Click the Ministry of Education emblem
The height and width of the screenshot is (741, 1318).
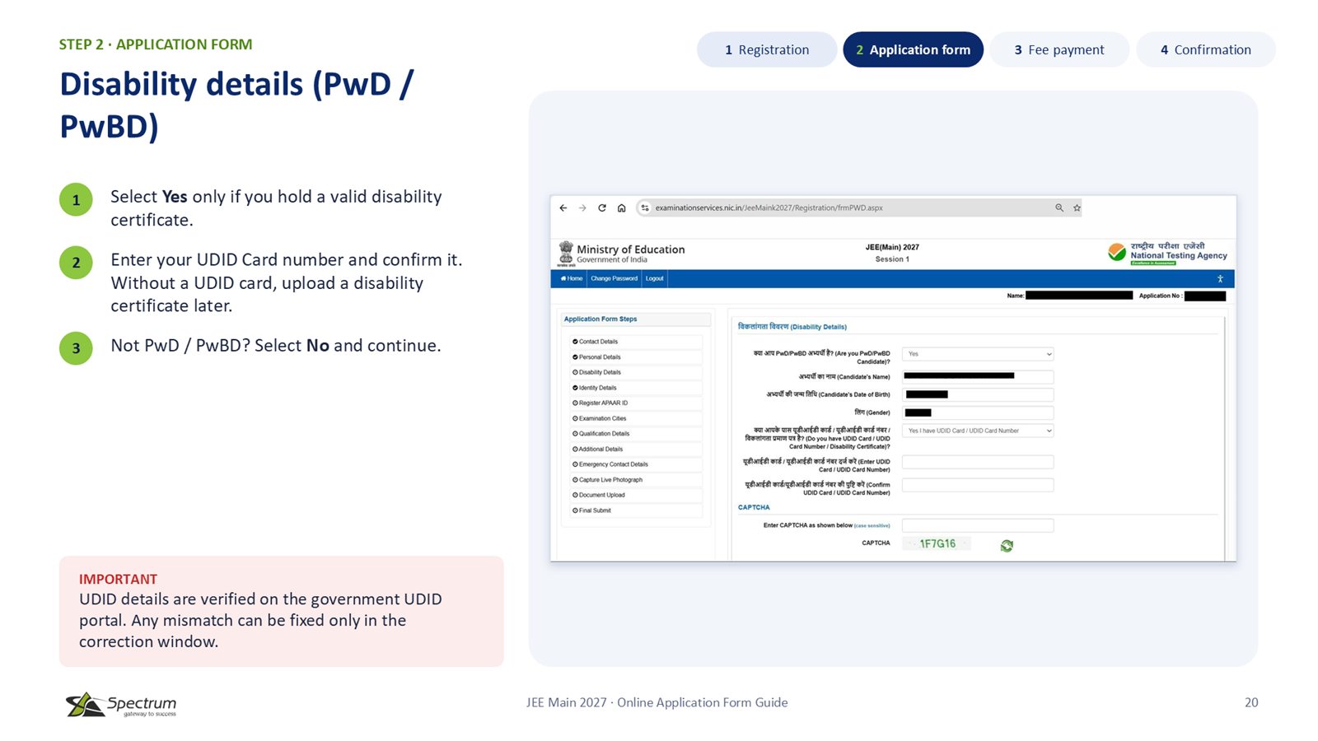(x=566, y=254)
